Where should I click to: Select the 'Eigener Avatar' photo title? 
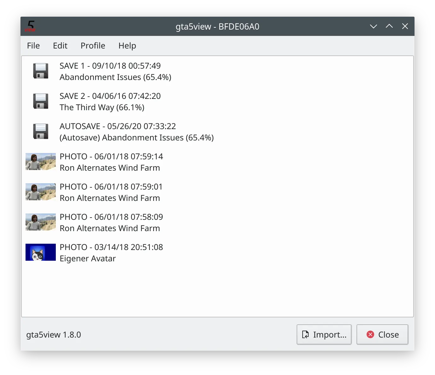click(88, 259)
